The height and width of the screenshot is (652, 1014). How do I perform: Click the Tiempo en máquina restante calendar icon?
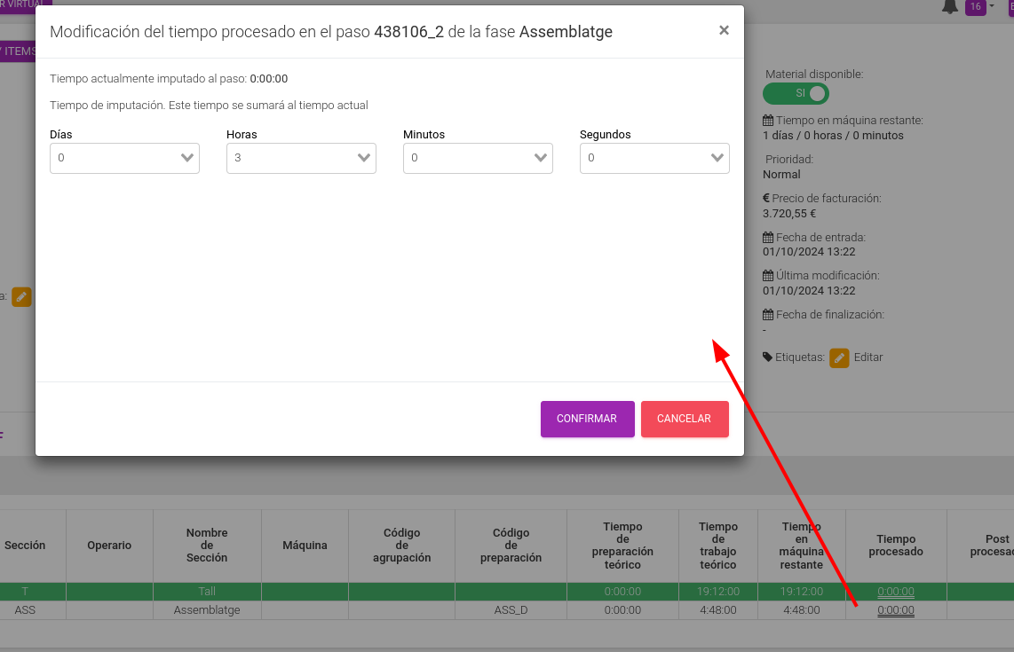coord(768,120)
